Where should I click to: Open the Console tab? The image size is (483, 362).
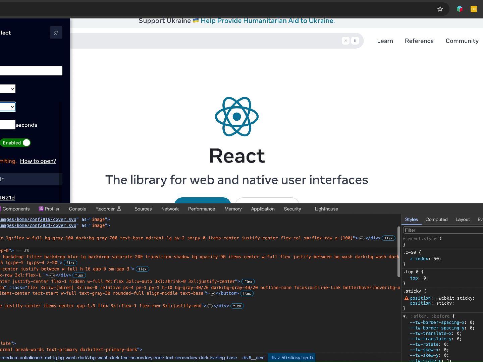pyautogui.click(x=77, y=209)
